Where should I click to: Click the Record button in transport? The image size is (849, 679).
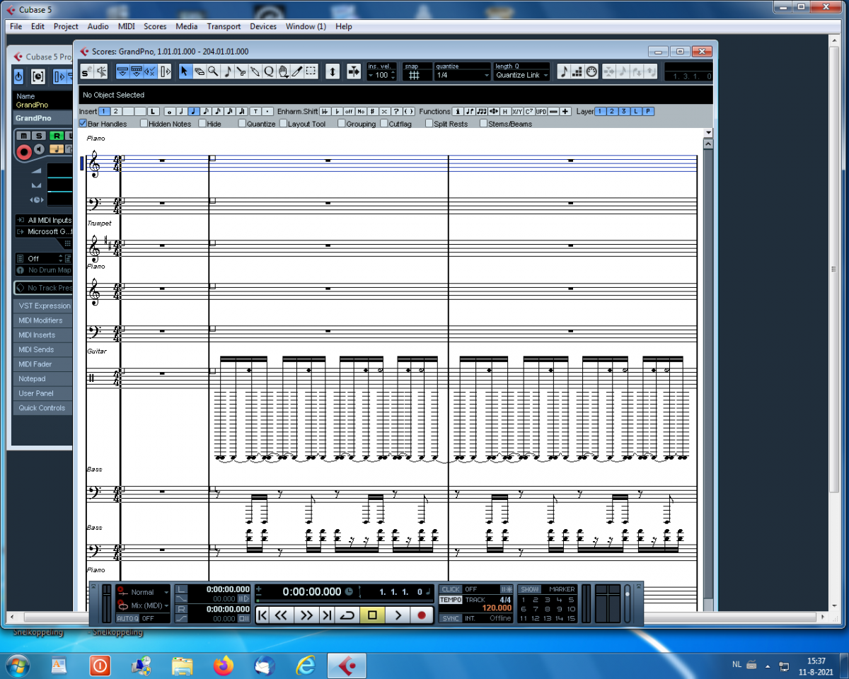coord(422,615)
